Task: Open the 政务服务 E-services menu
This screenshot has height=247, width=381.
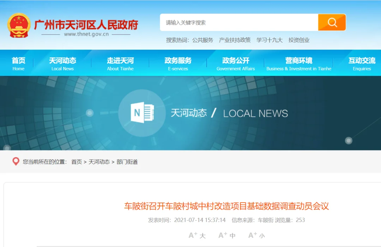Action: (x=178, y=63)
